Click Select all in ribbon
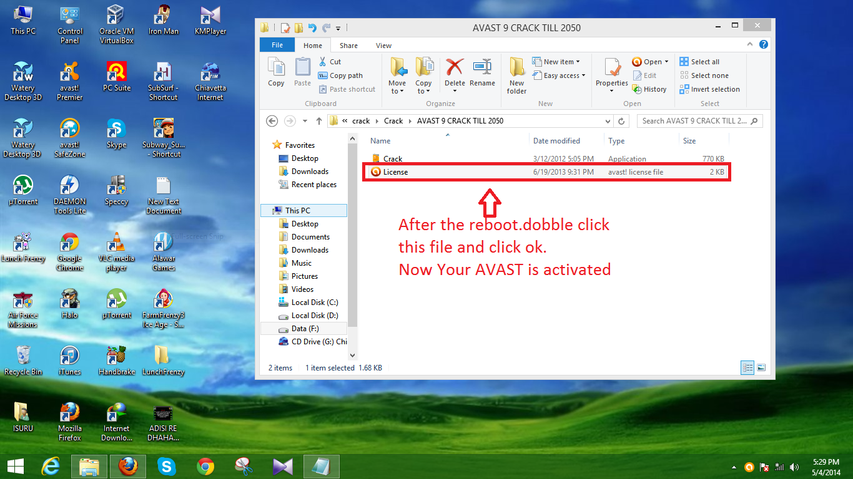Viewport: 853px width, 479px height. tap(700, 62)
